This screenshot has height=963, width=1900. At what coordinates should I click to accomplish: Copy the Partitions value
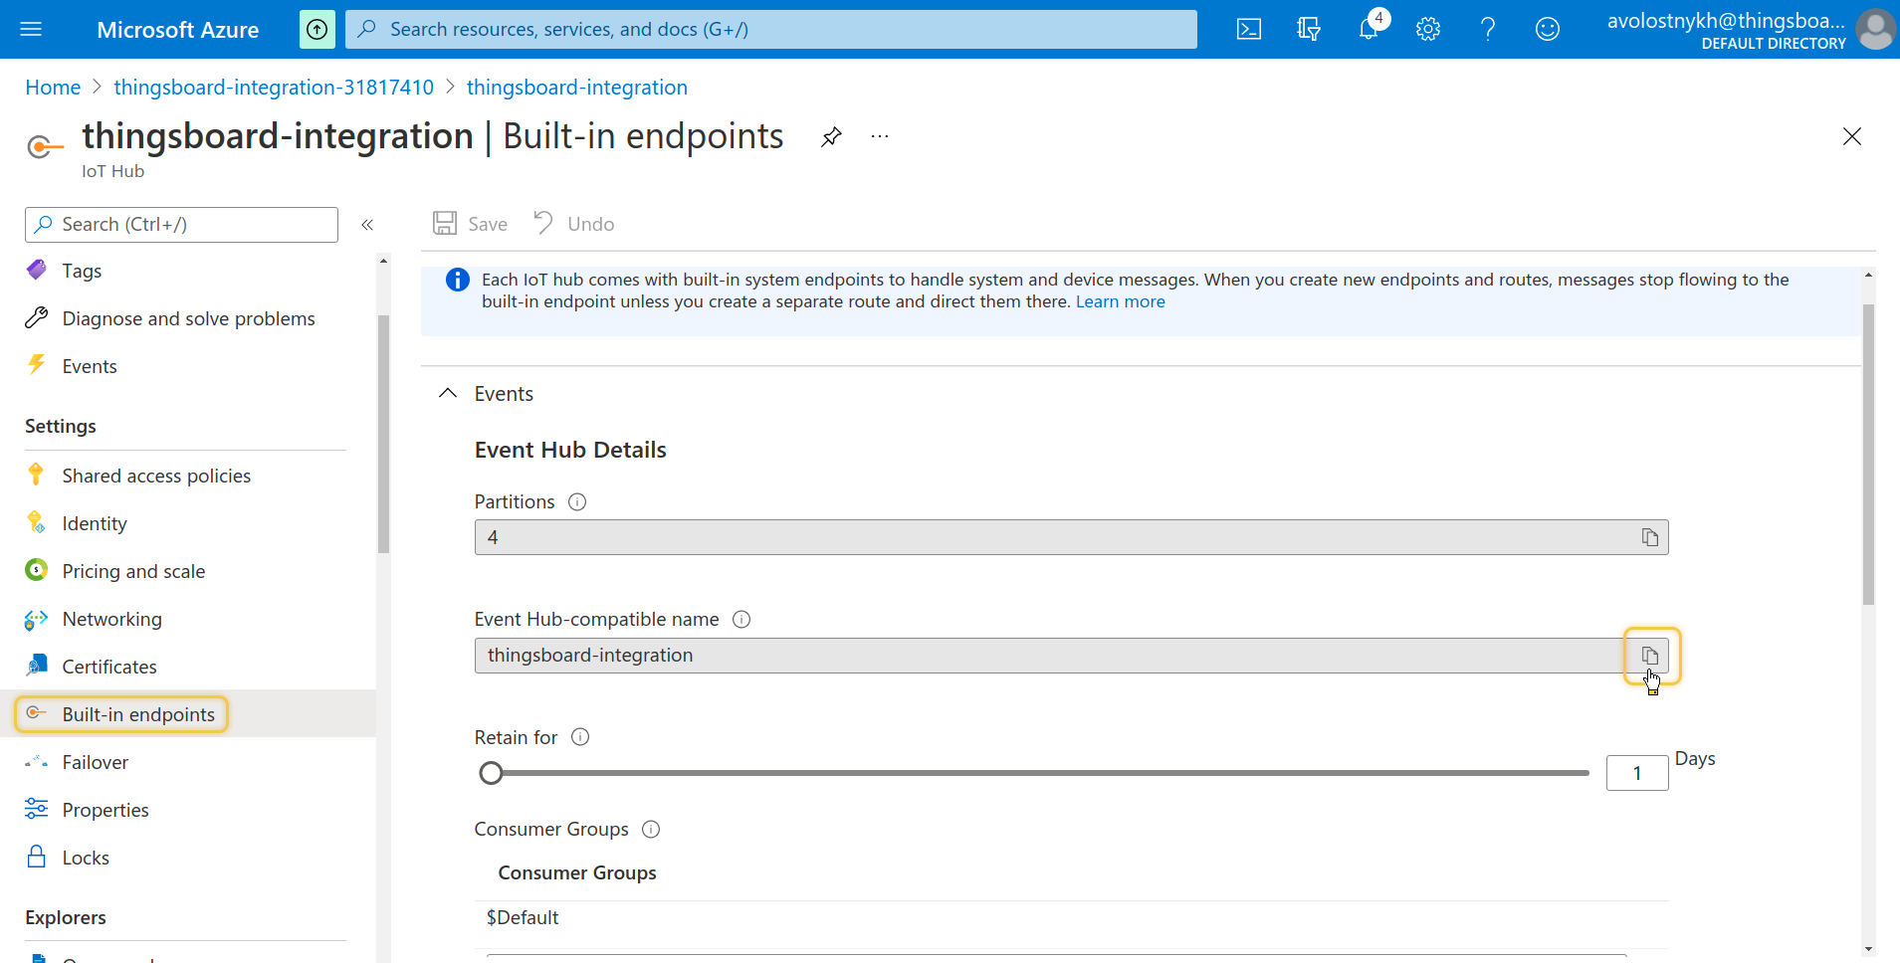(1649, 537)
